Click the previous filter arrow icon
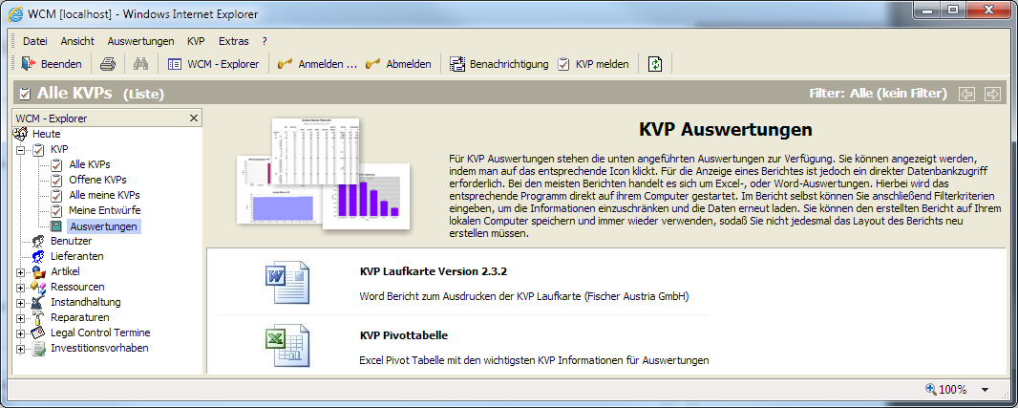Screen dimensions: 1018x408 click(x=967, y=94)
